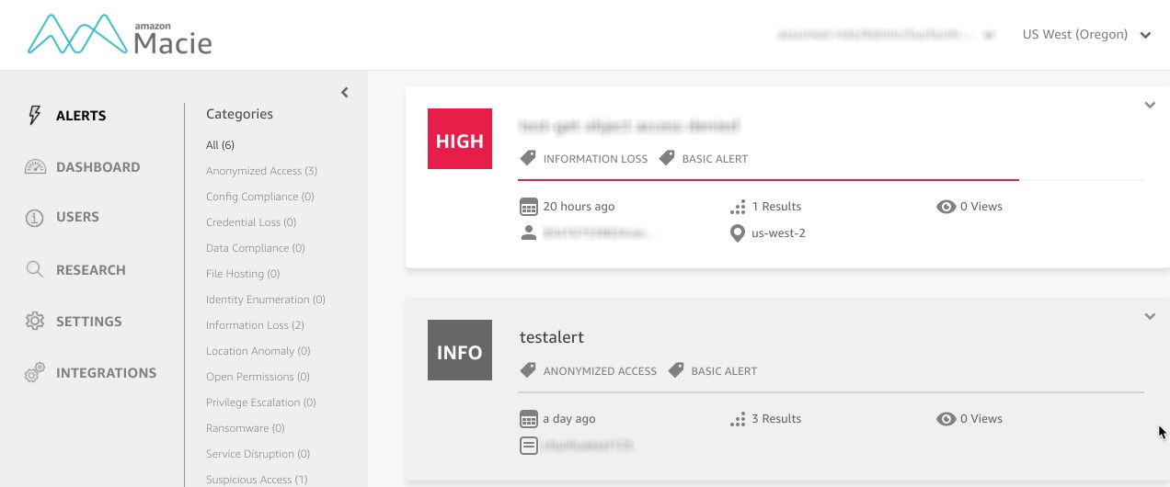Expand the HIGH alert card chevron

click(x=1149, y=106)
